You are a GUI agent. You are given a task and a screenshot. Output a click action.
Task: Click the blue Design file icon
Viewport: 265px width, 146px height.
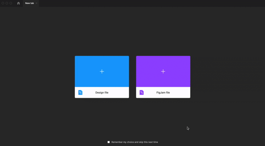point(80,92)
